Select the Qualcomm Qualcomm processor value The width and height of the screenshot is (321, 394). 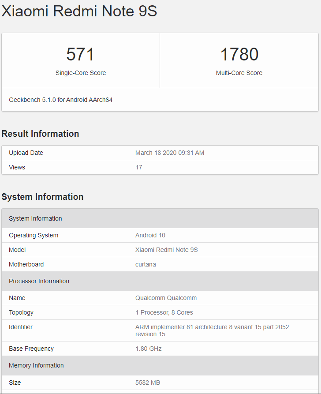click(166, 298)
